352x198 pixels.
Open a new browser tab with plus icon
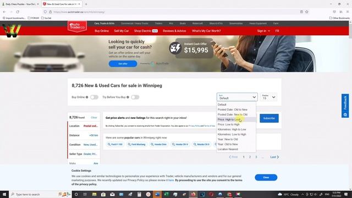click(86, 4)
